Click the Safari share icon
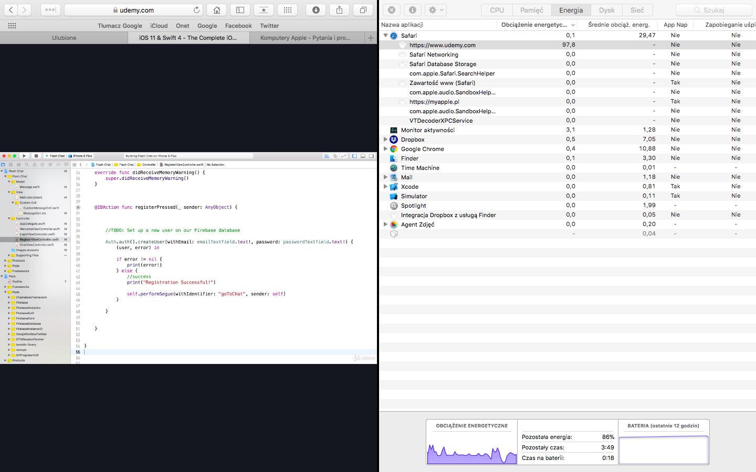 [339, 10]
